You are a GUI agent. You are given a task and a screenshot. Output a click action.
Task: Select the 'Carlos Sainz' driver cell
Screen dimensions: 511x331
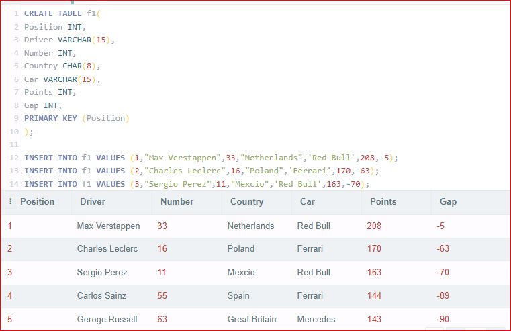point(101,295)
